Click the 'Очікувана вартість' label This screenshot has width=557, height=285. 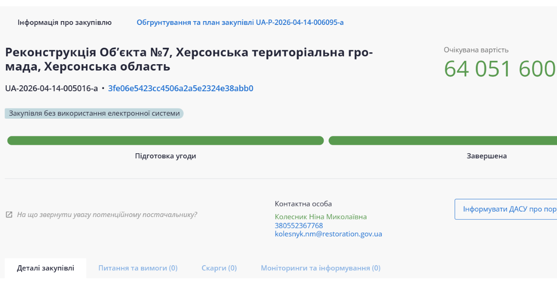pos(476,50)
